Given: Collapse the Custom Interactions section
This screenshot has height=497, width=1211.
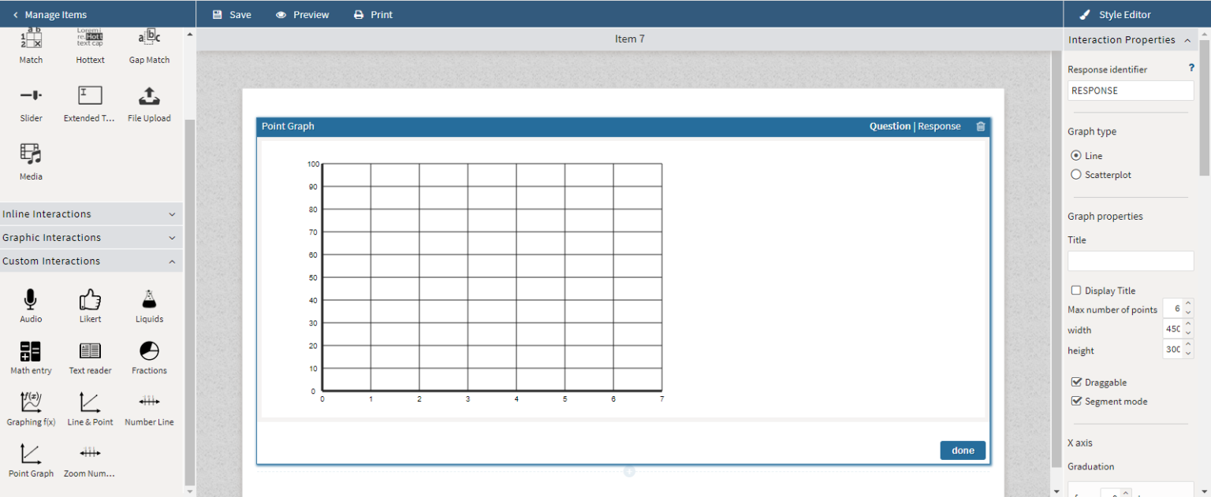Looking at the screenshot, I should pos(91,261).
